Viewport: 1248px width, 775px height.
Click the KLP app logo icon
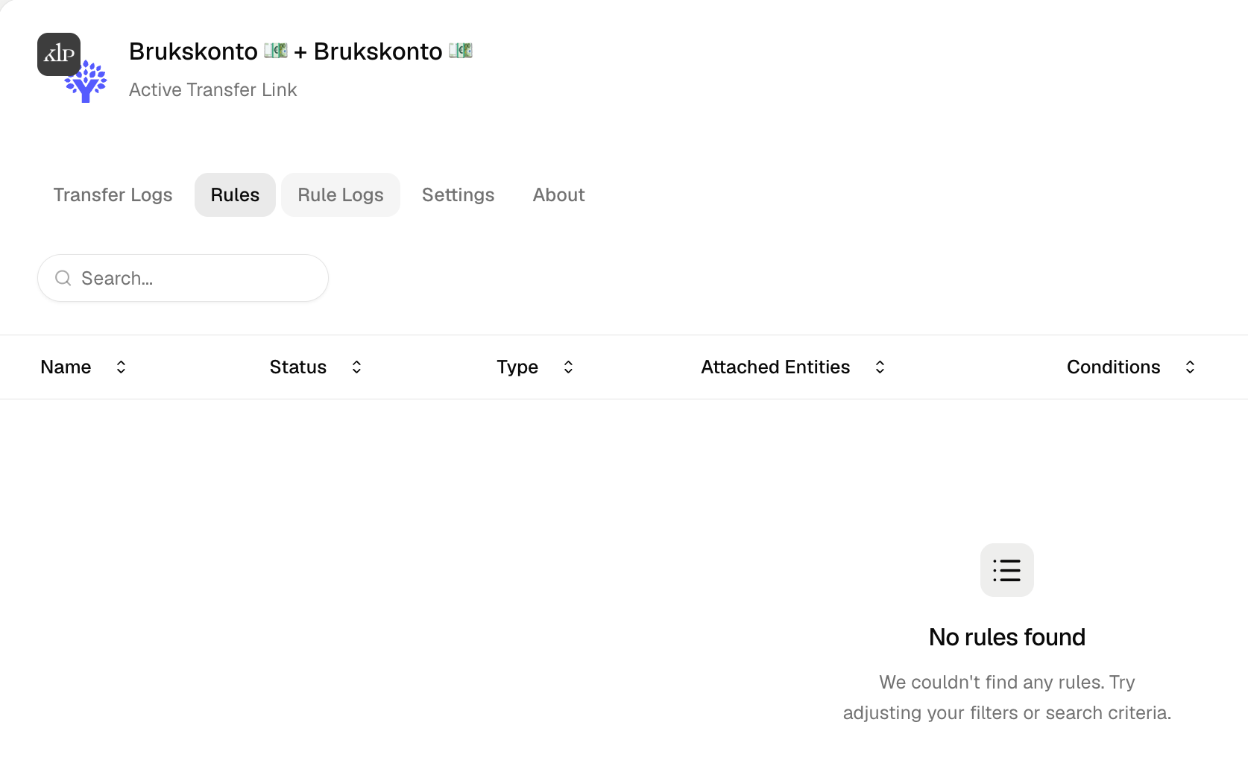59,54
